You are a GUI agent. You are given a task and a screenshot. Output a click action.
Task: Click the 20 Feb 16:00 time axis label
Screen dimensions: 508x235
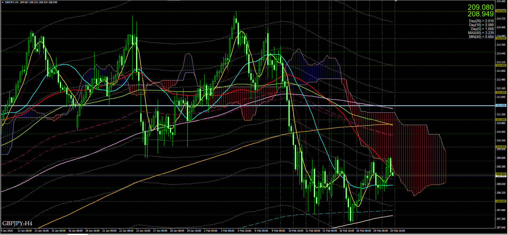397,231
